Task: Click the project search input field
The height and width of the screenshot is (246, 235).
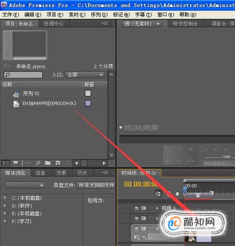Action: coord(23,75)
